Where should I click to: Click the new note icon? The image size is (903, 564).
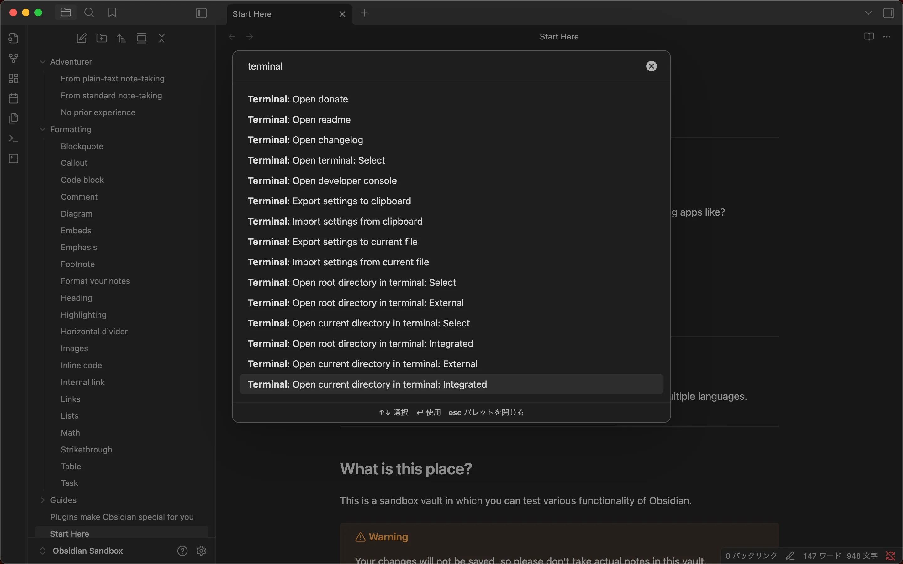pos(81,38)
